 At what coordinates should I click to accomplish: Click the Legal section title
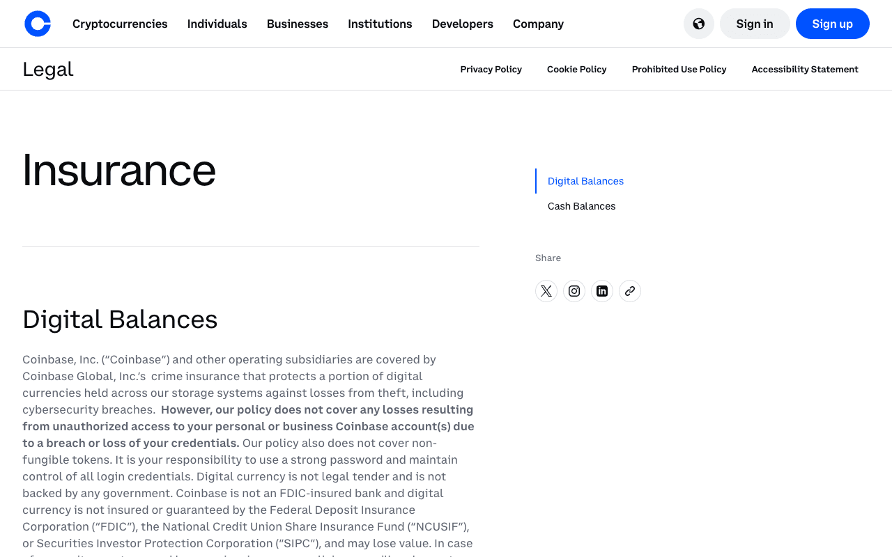(x=48, y=69)
